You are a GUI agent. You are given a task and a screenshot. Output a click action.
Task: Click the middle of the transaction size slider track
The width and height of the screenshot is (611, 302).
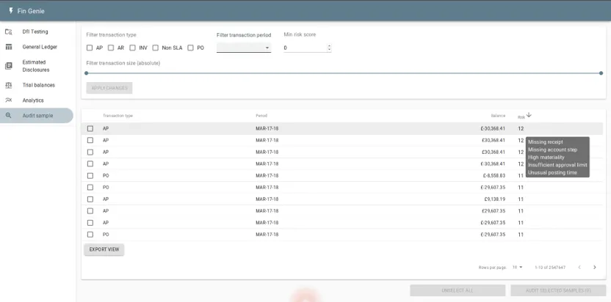(x=344, y=73)
